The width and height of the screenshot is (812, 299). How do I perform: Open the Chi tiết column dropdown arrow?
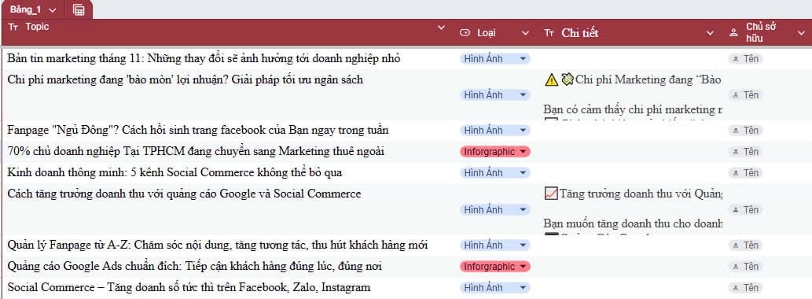pos(710,33)
